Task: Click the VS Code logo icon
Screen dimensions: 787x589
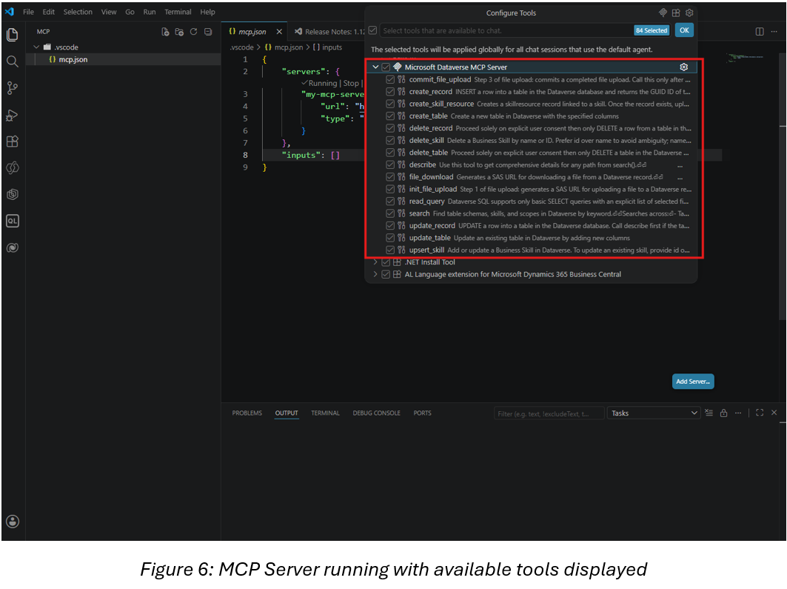Action: (x=10, y=12)
